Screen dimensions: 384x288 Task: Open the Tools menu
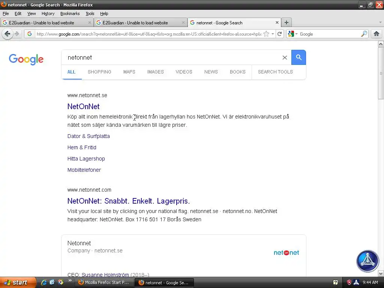(90, 13)
